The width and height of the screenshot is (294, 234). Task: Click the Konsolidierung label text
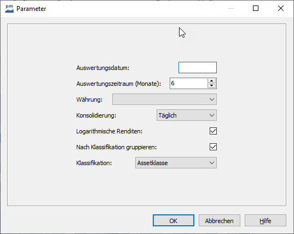(x=96, y=115)
